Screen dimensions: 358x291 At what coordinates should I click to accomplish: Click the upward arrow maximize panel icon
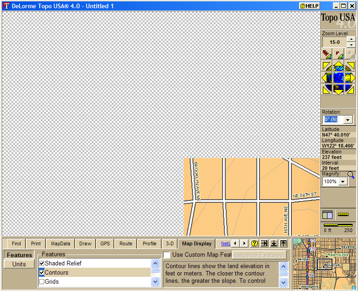coord(283,243)
